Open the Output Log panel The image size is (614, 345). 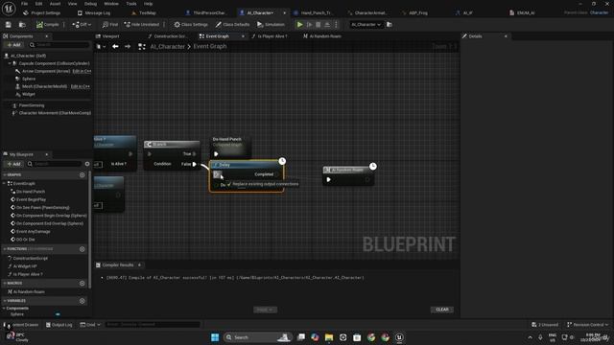59,325
